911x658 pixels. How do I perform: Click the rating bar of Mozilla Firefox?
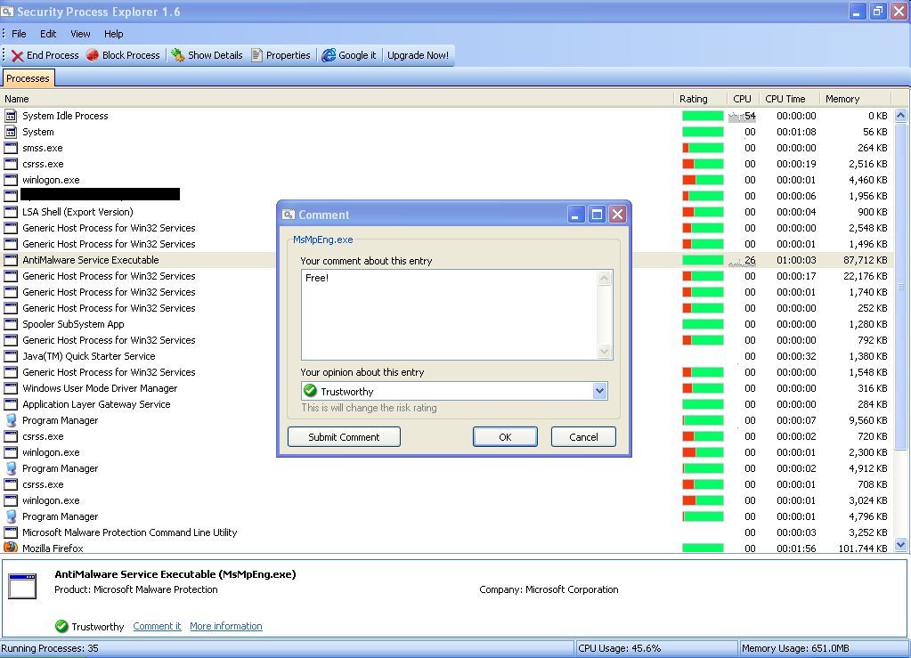[x=703, y=548]
